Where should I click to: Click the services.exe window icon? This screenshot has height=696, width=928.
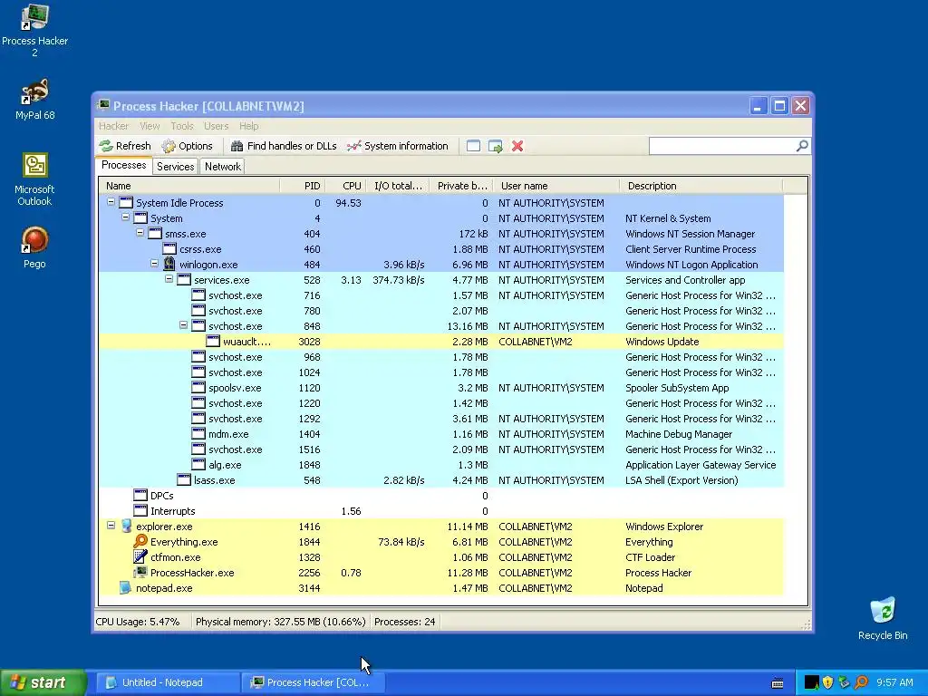pos(184,279)
